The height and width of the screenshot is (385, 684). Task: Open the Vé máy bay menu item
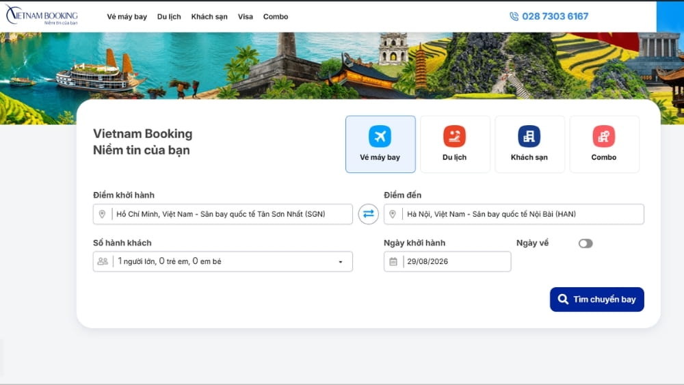pos(127,16)
